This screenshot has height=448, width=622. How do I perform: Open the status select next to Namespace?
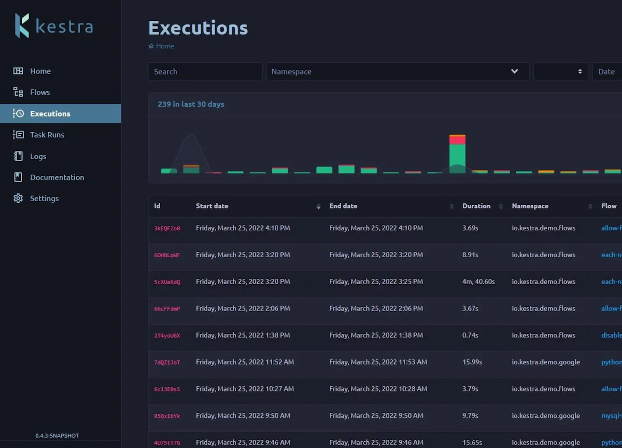(561, 72)
